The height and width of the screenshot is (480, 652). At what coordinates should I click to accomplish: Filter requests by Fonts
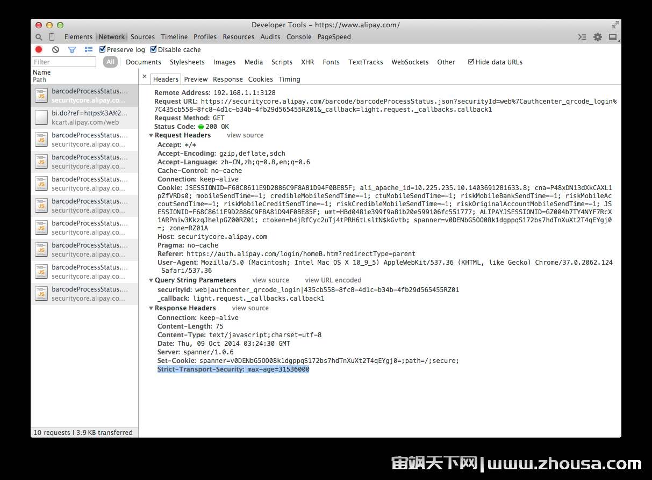tap(331, 62)
